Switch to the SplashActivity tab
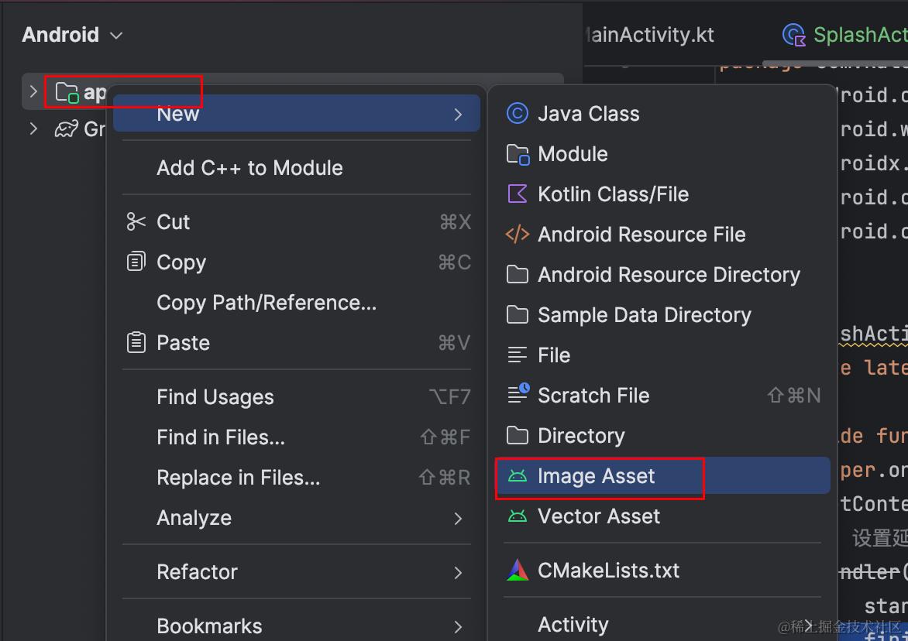 tap(852, 35)
